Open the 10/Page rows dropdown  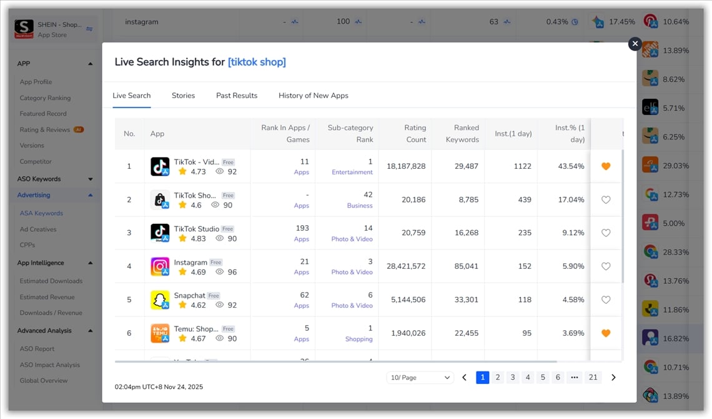pyautogui.click(x=420, y=378)
